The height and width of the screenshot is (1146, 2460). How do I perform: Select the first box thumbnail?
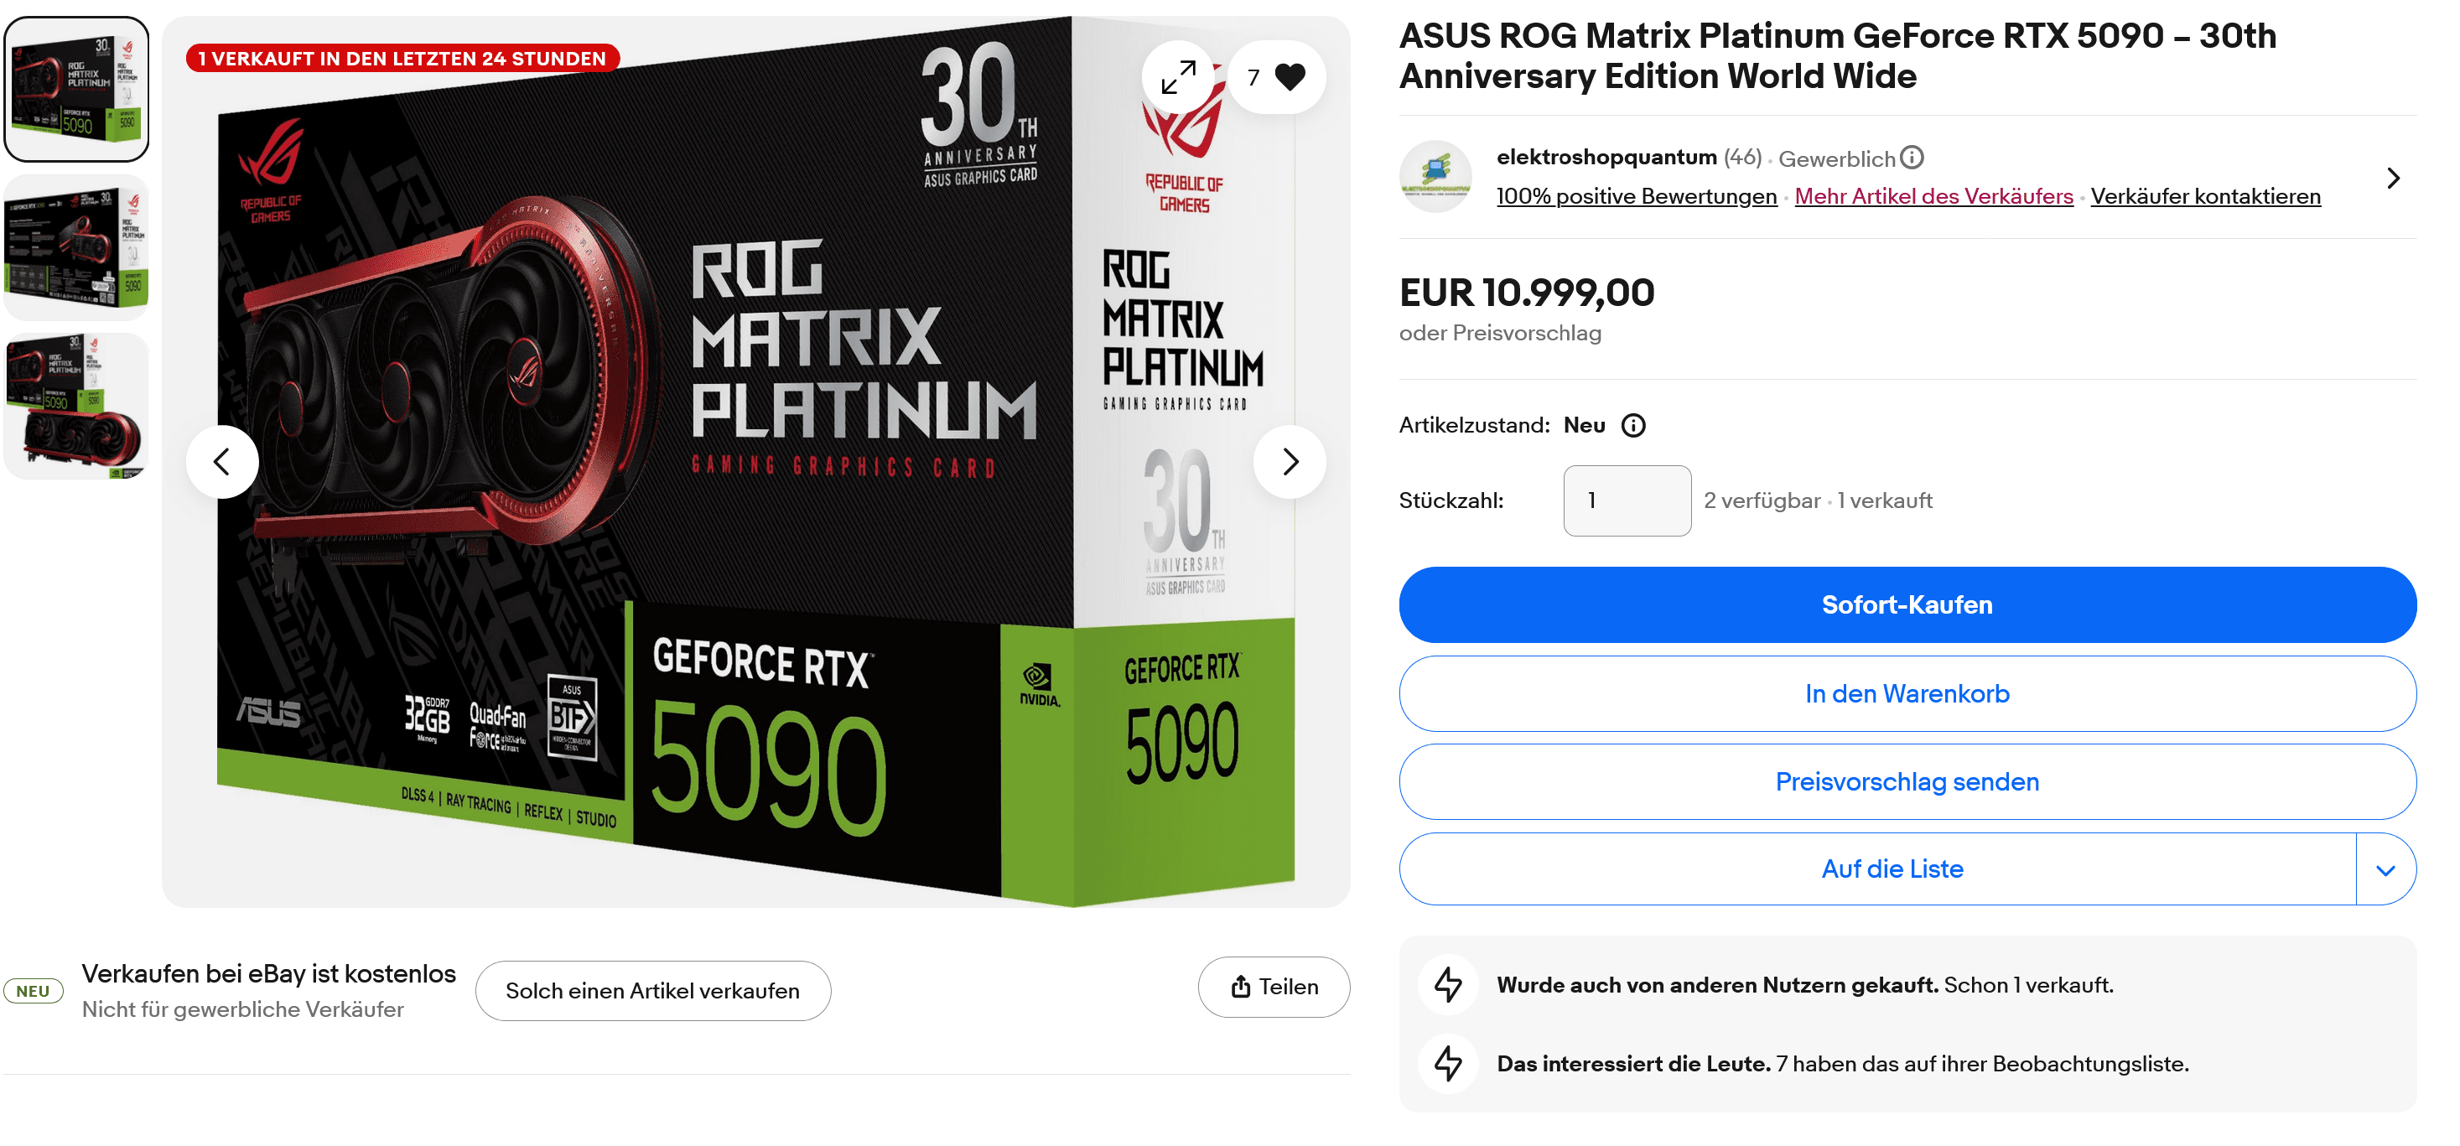click(76, 89)
